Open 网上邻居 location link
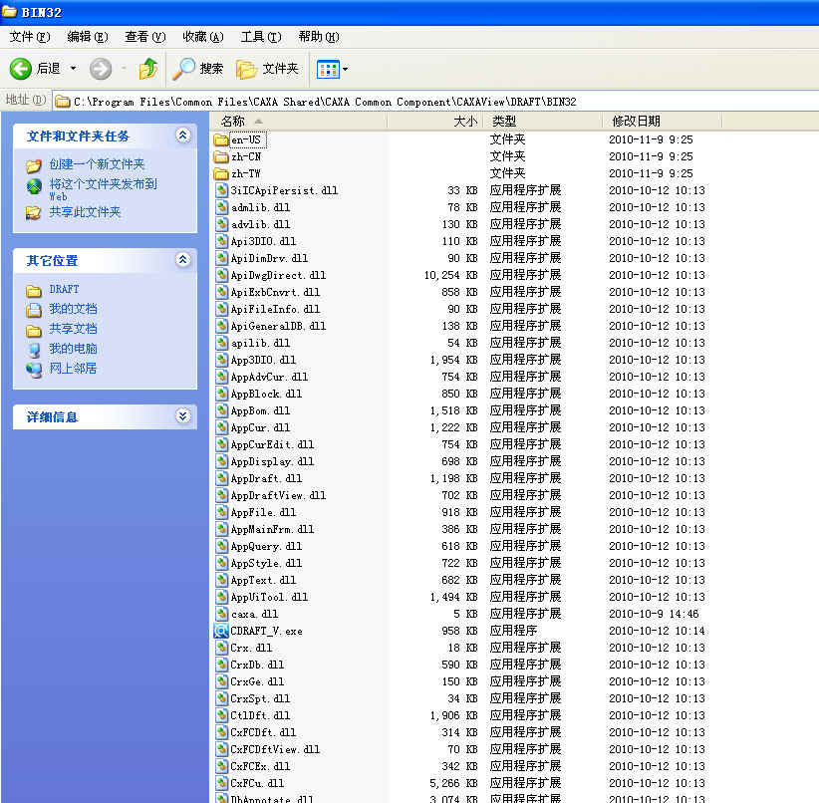Viewport: 819px width, 803px height. coord(73,369)
